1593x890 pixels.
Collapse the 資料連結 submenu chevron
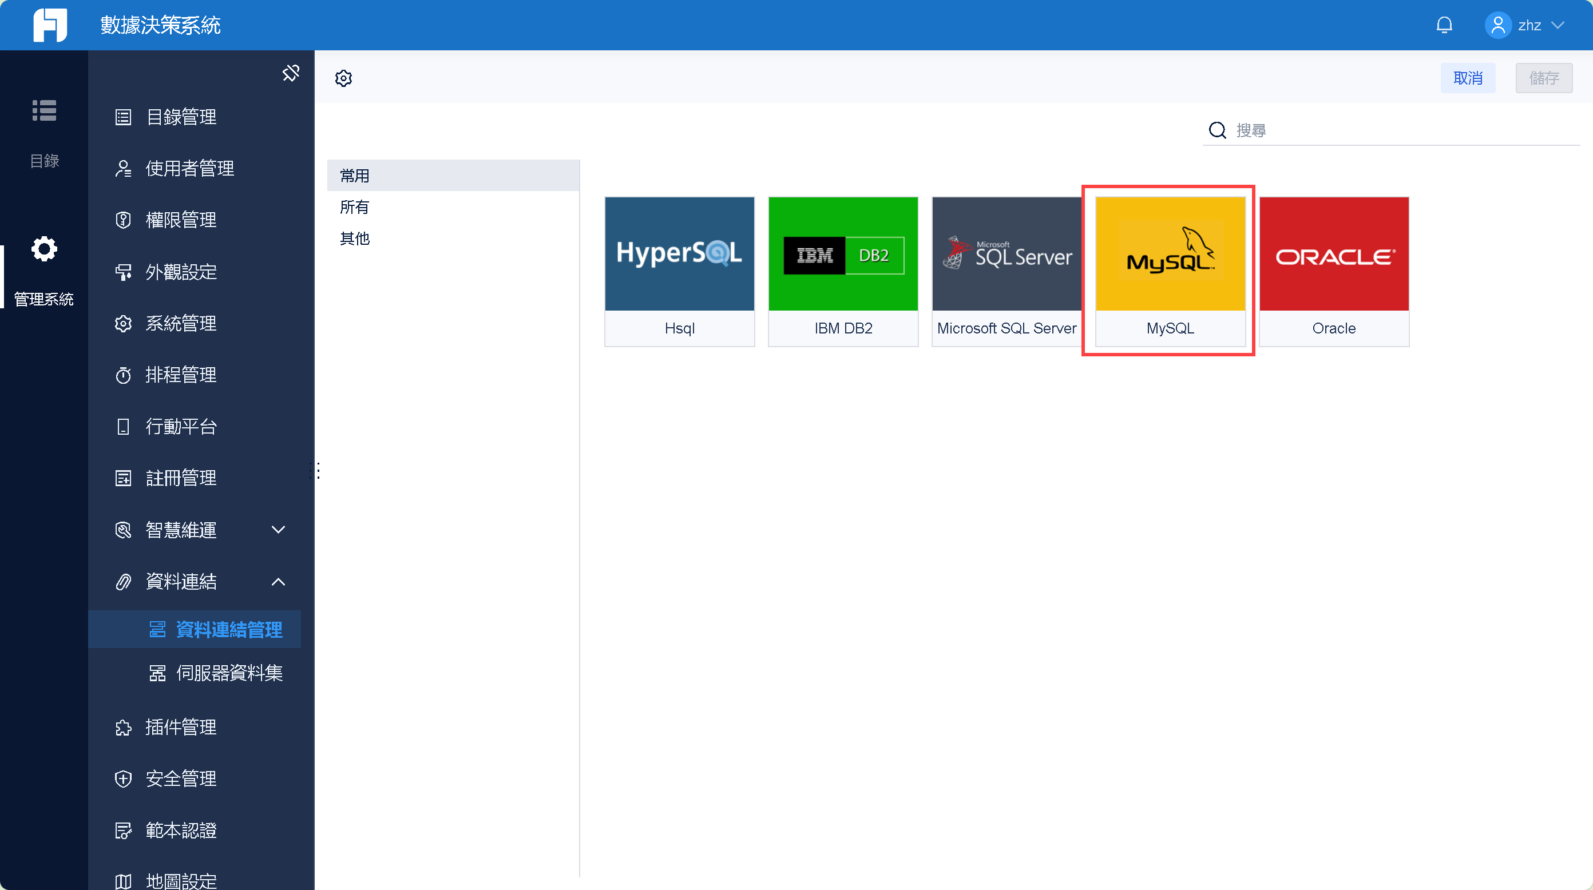coord(278,581)
